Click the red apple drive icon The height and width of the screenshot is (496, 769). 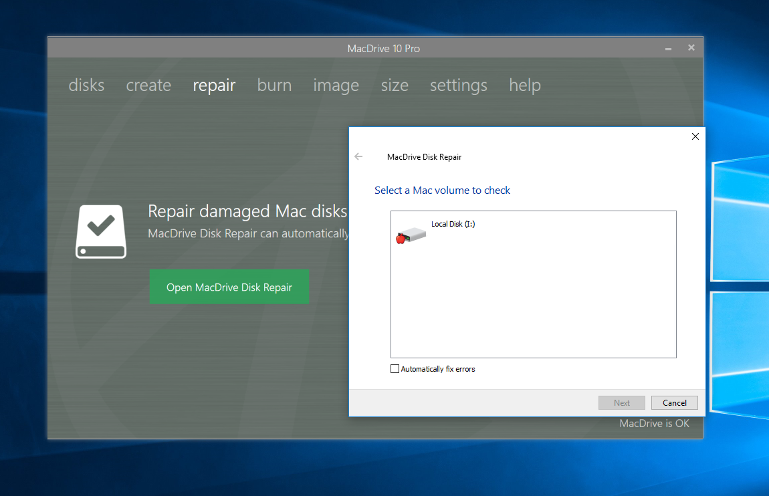(411, 235)
